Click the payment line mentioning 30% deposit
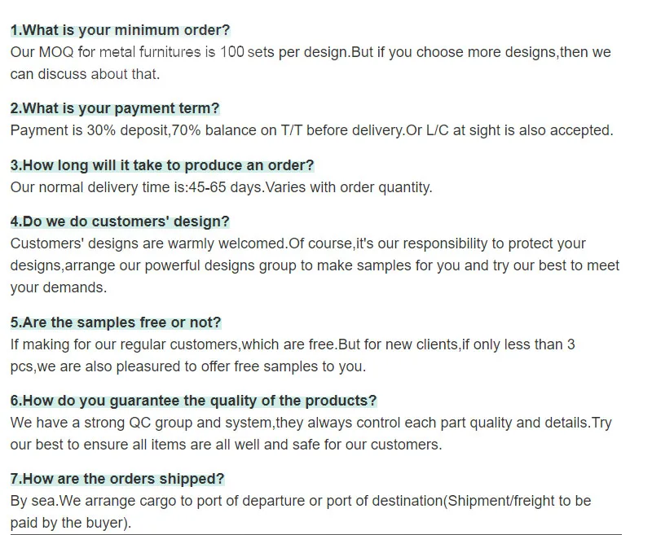Image resolution: width=652 pixels, height=535 pixels. [312, 130]
